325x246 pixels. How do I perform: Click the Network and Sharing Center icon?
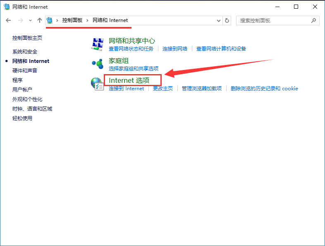tap(97, 44)
